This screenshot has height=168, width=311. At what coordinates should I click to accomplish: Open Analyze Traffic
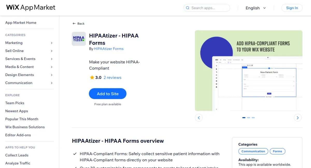tap(18, 163)
